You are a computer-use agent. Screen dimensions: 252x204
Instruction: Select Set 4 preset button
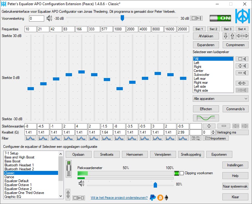tap(242, 29)
